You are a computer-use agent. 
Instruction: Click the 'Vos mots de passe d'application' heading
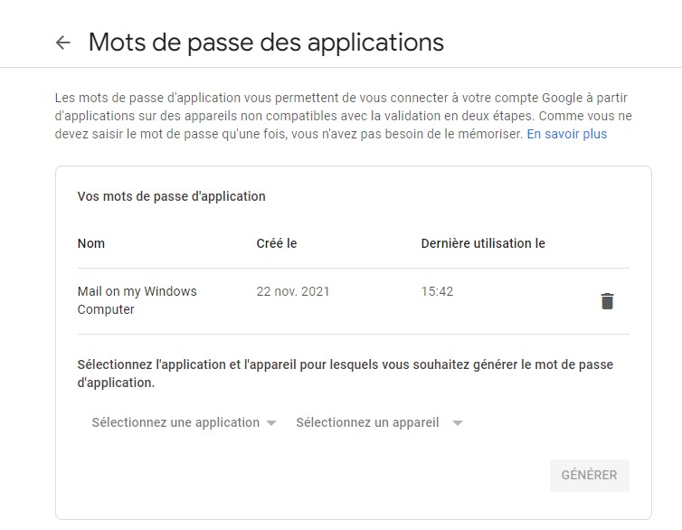[x=171, y=196]
